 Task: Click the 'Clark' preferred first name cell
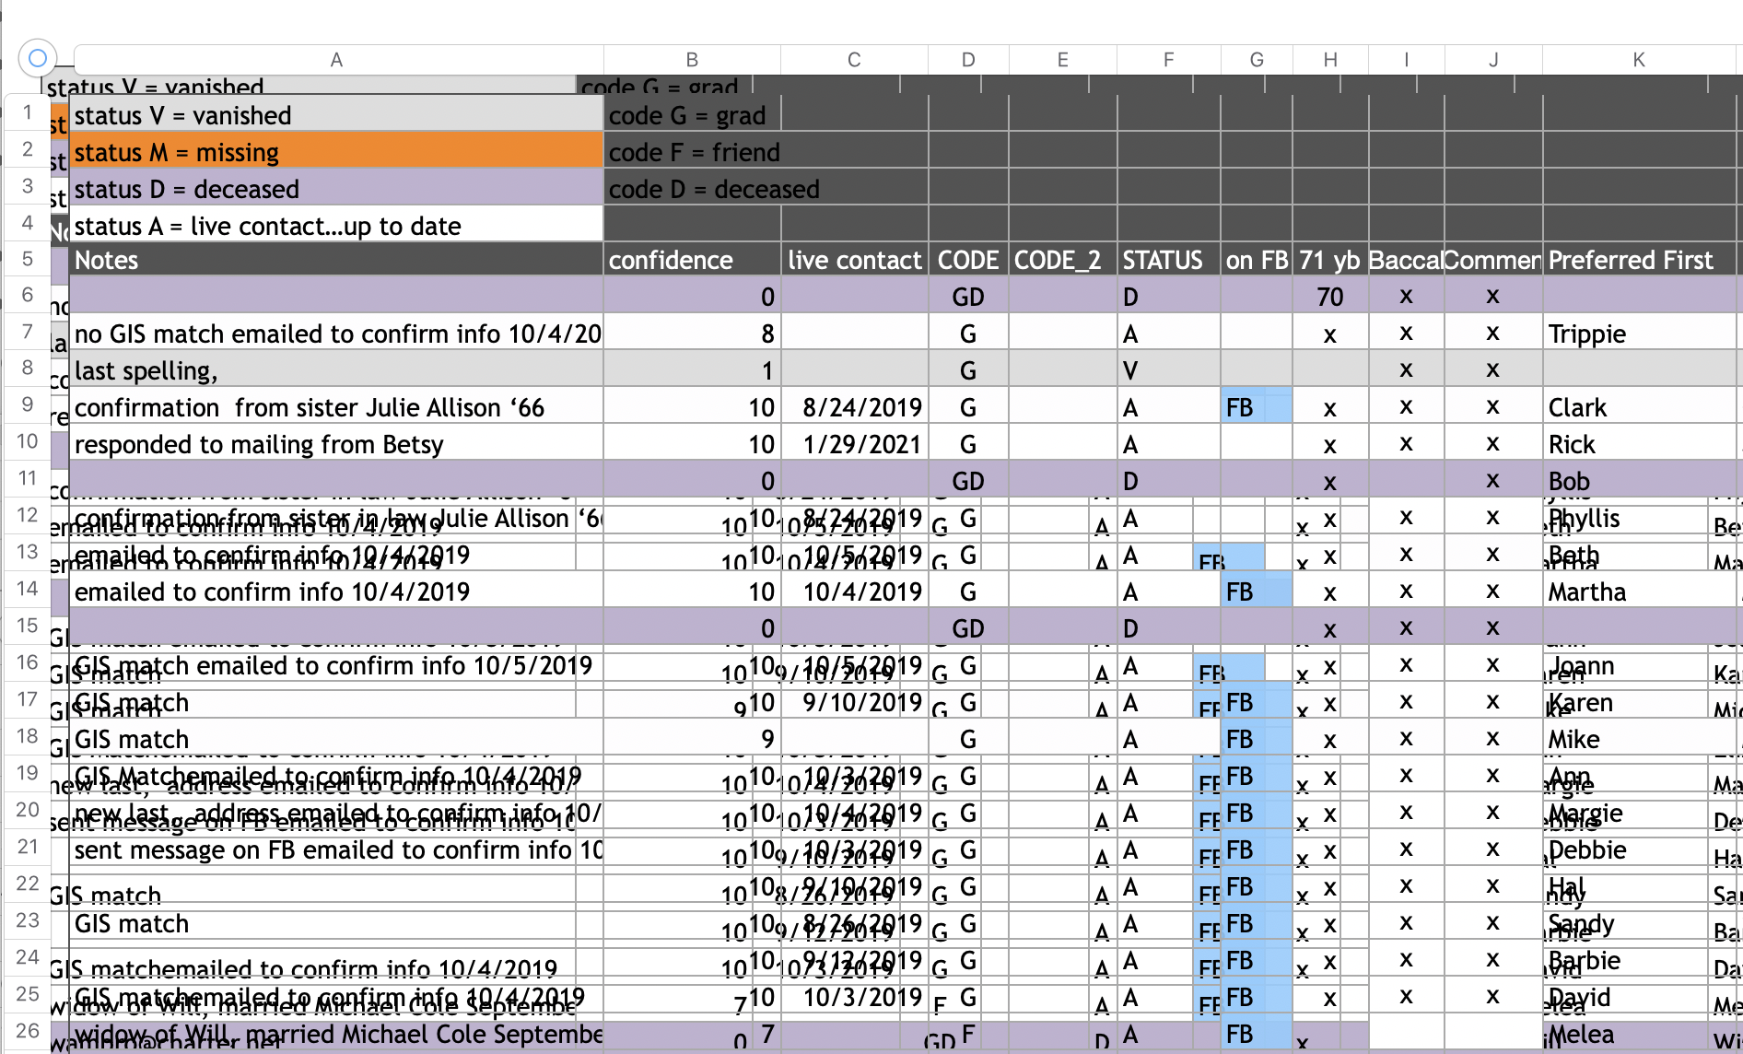(x=1639, y=407)
